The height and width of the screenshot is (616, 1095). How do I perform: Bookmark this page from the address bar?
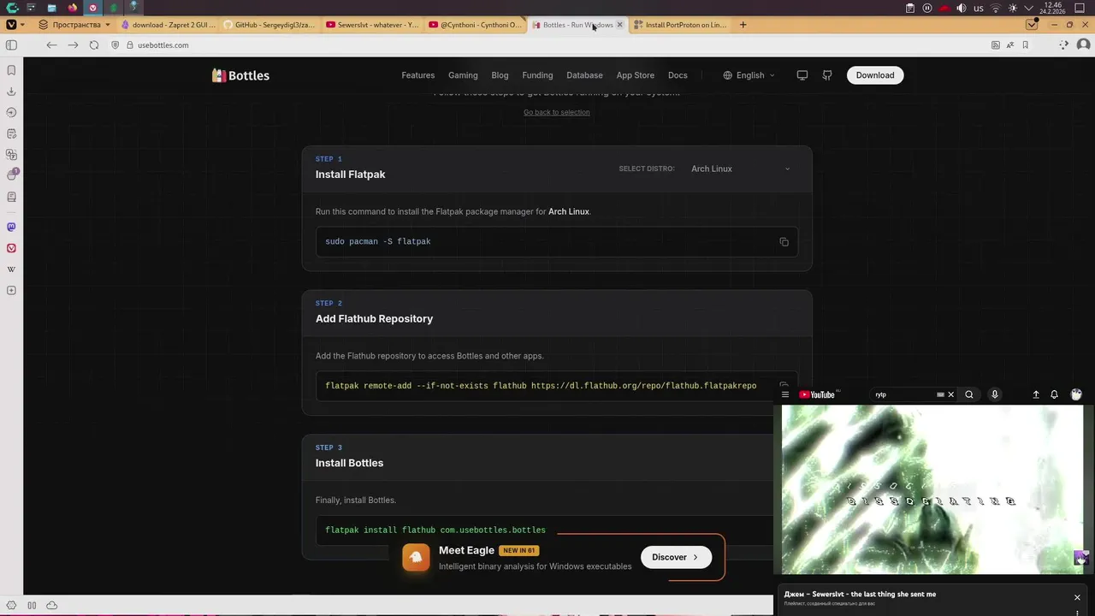click(x=1025, y=44)
